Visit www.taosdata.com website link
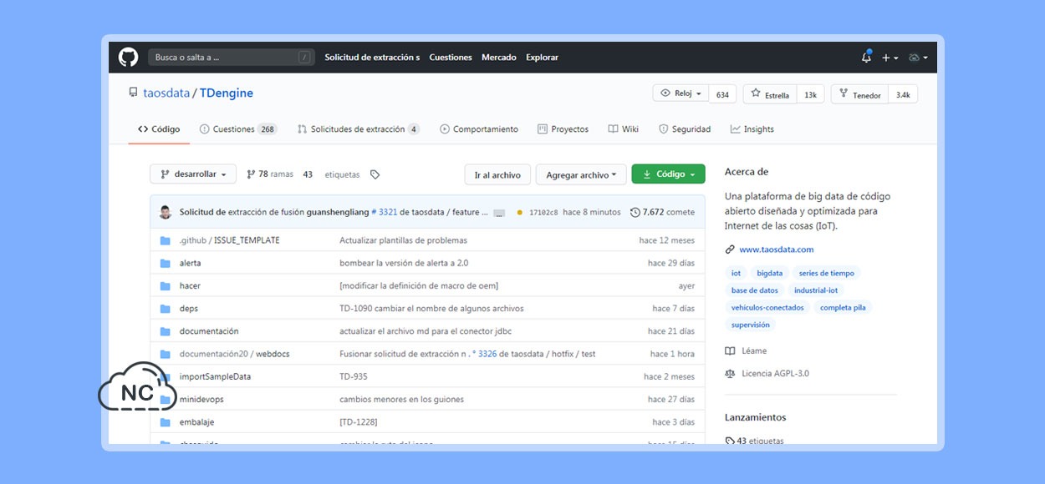The height and width of the screenshot is (484, 1045). 776,250
